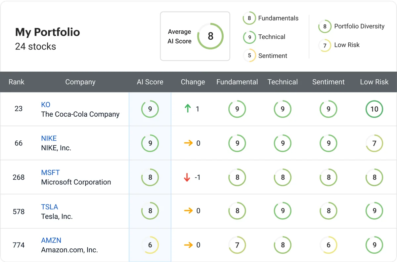Select Tesla's Technical score circle

point(283,211)
